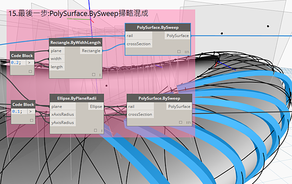Select the rail input of top PolySurface.BySweep
Screen dimensions: 292x184
(139, 36)
